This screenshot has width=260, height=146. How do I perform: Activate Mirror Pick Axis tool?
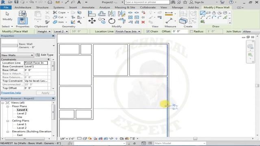pyautogui.click(x=112, y=14)
